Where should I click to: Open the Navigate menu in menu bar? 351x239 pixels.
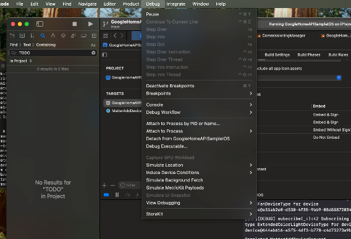tap(88, 4)
